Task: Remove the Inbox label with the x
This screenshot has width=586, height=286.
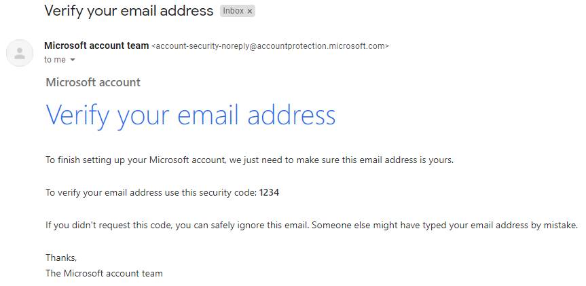Action: (250, 12)
